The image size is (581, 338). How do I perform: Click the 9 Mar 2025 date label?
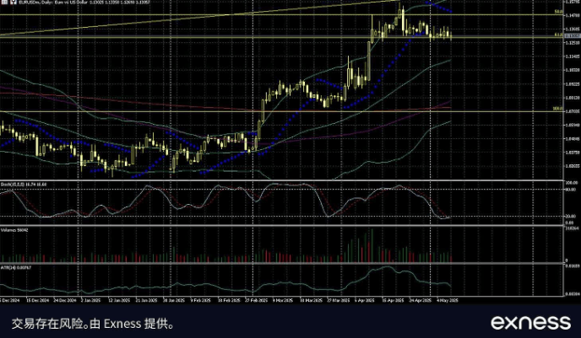283,300
